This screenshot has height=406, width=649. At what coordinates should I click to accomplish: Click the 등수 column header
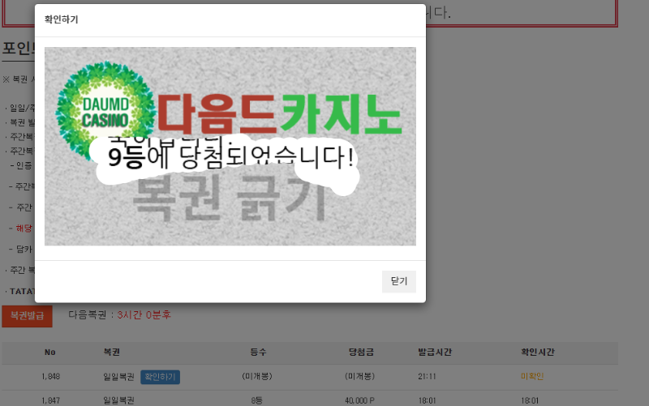[258, 353]
